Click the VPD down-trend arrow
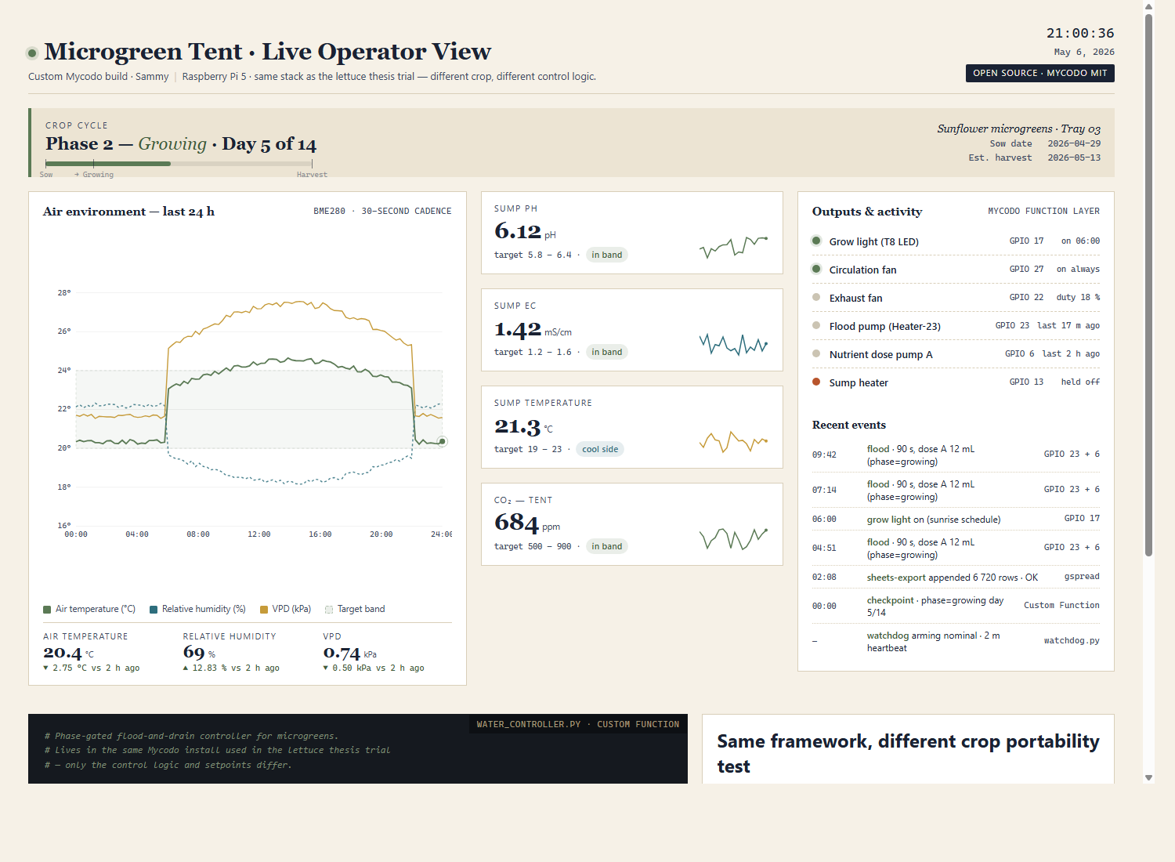The image size is (1175, 862). (x=326, y=668)
